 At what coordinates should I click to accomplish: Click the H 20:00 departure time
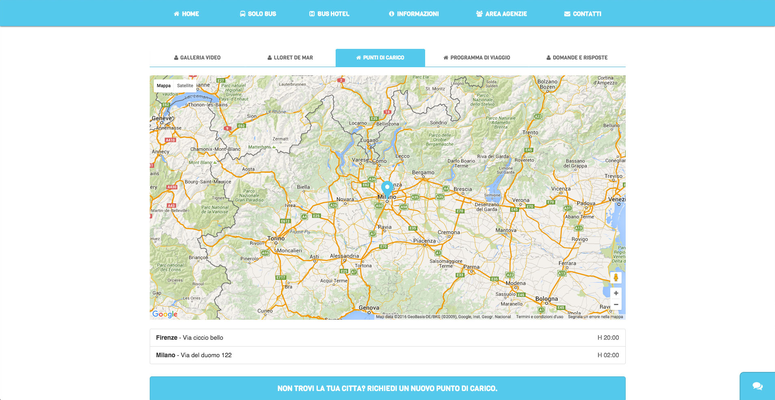click(608, 338)
